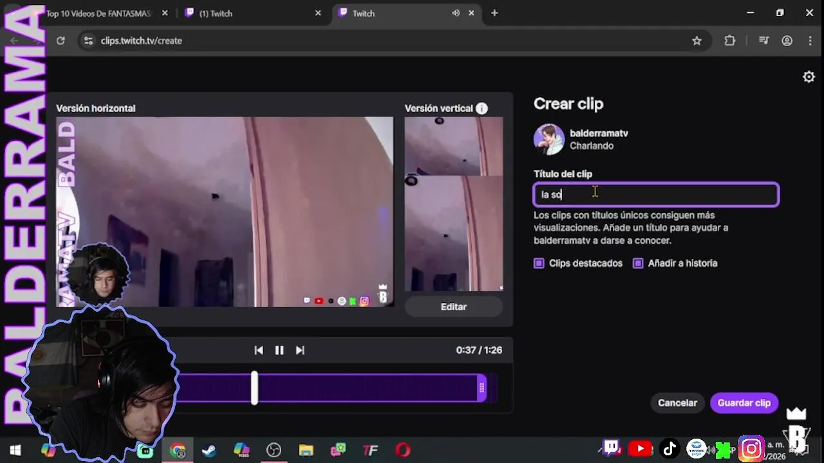This screenshot has height=463, width=824.
Task: Click the white playhead on the timeline
Action: click(254, 388)
